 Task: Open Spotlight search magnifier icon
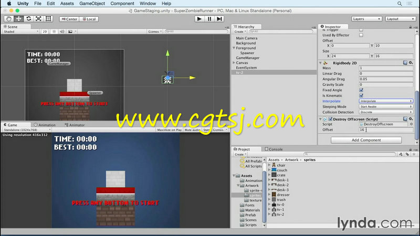pyautogui.click(x=400, y=4)
